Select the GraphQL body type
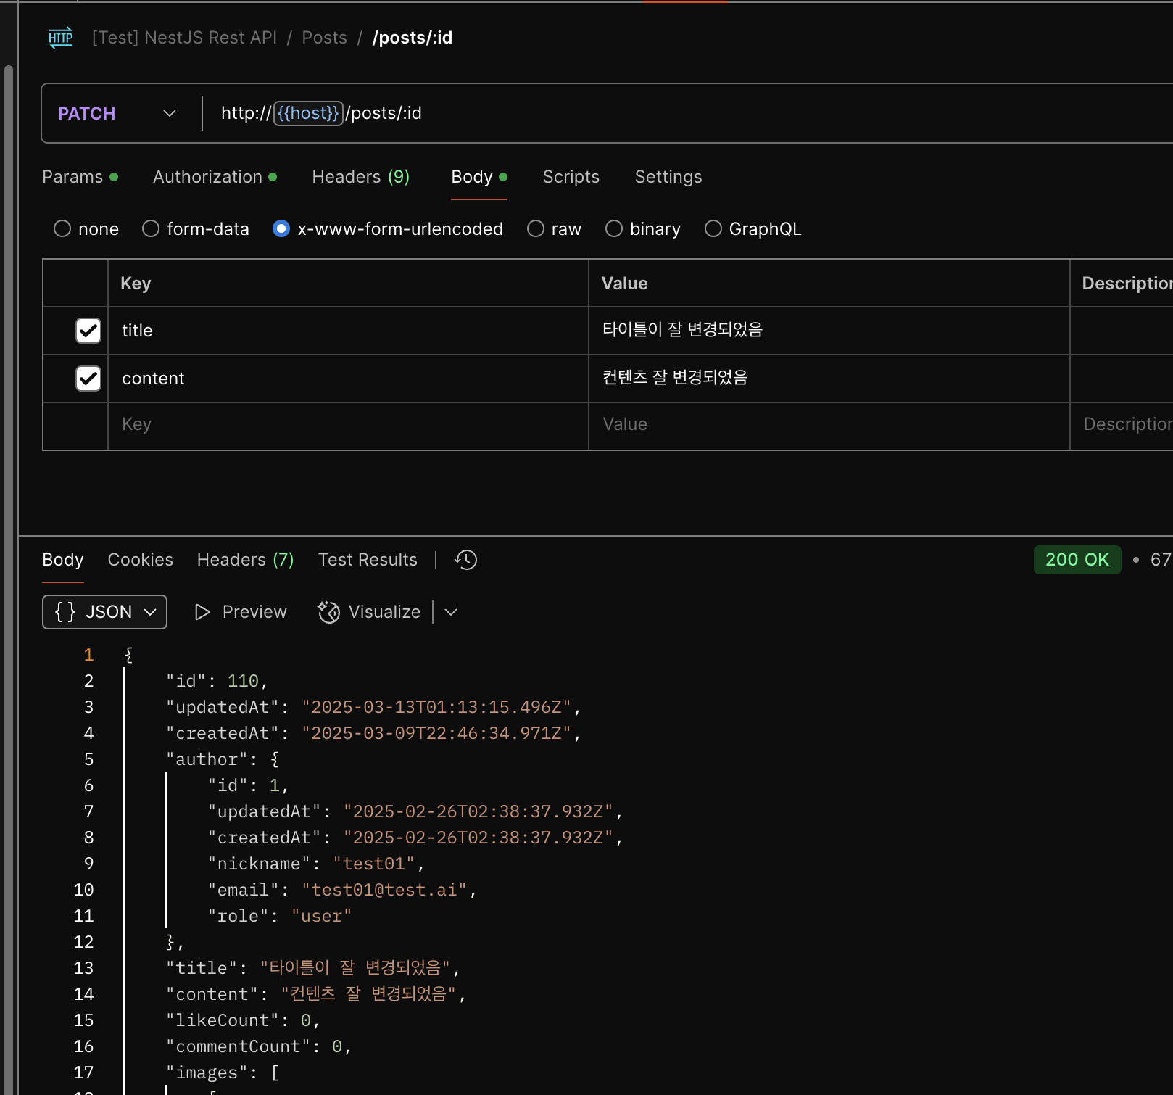 point(713,229)
